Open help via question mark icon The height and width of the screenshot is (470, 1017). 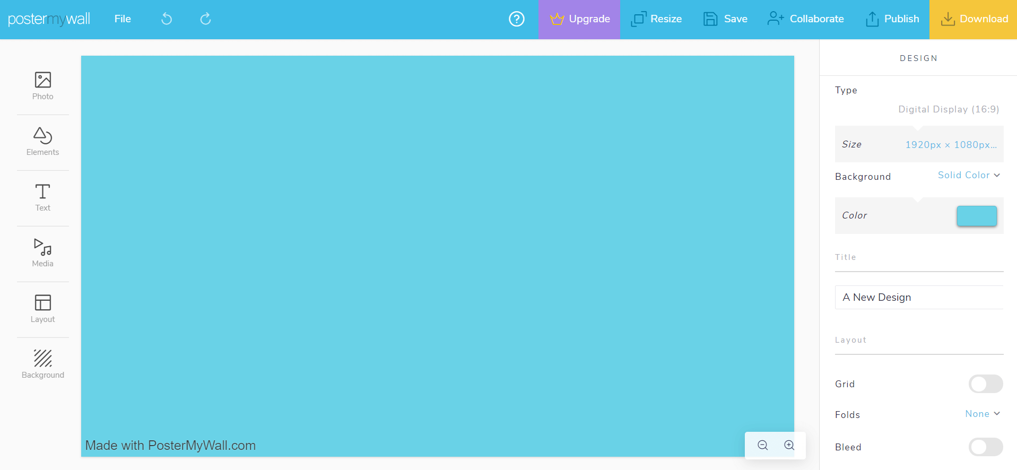(x=517, y=19)
